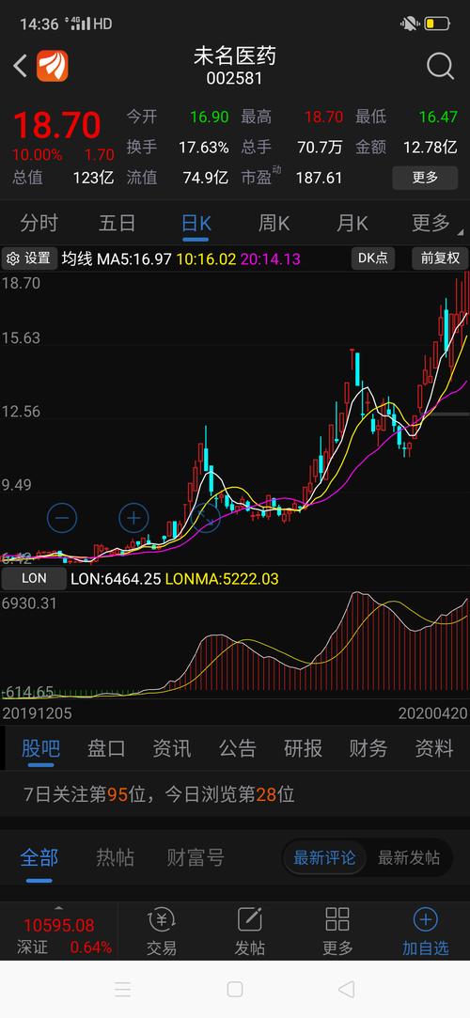The width and height of the screenshot is (470, 1018).
Task: Open the 研报 tab
Action: tap(304, 748)
